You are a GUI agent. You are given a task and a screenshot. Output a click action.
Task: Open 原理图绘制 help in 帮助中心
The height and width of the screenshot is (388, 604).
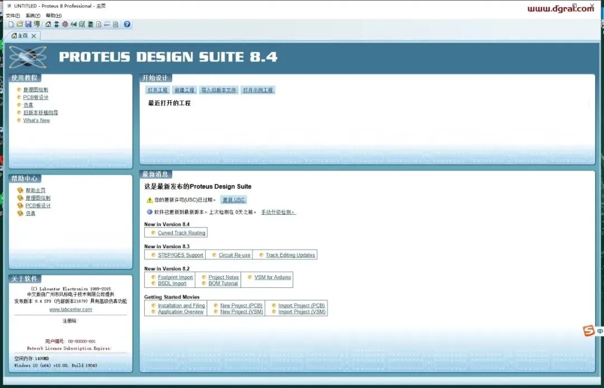(38, 198)
